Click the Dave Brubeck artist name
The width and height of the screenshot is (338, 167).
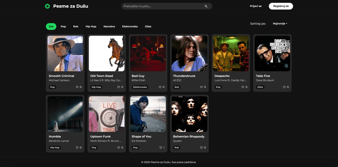pos(265,80)
